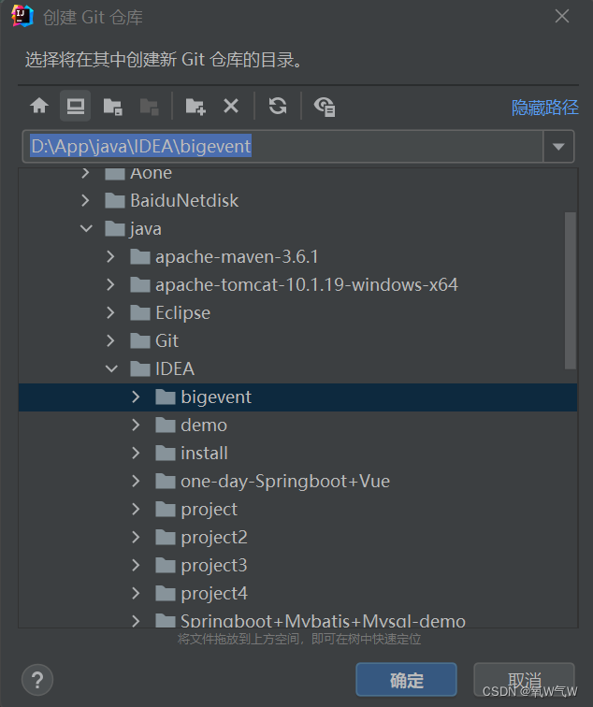Open the path history dropdown arrow
The width and height of the screenshot is (593, 707).
(558, 147)
